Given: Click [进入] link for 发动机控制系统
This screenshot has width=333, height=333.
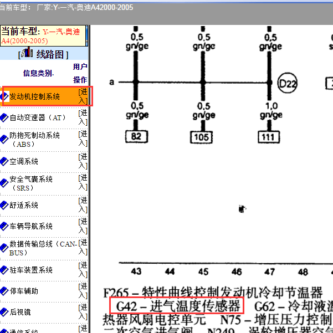Looking at the screenshot, I should [x=83, y=96].
